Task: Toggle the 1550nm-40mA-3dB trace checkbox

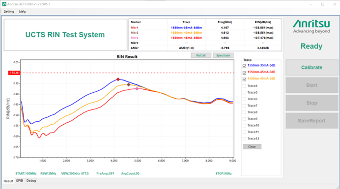Action: click(x=244, y=79)
